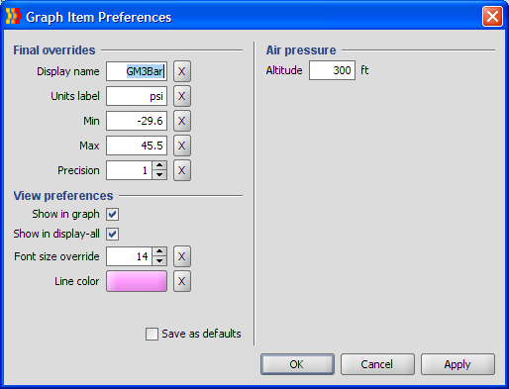Clear the Font size override

point(182,256)
